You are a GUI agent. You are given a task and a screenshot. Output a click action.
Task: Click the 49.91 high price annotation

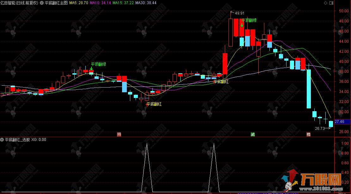(239, 13)
